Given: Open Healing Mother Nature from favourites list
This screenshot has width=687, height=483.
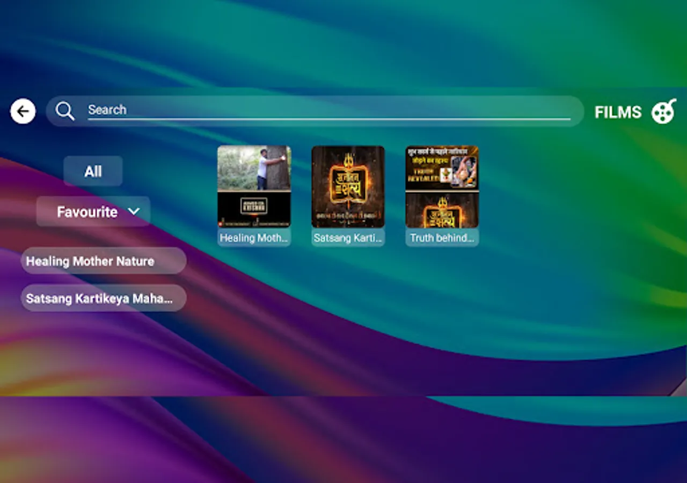Looking at the screenshot, I should (x=104, y=261).
